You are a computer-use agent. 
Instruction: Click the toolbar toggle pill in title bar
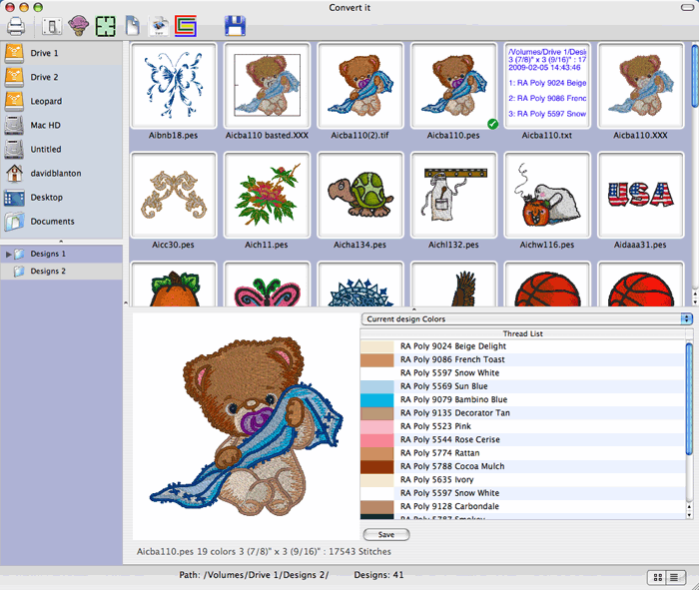(687, 8)
